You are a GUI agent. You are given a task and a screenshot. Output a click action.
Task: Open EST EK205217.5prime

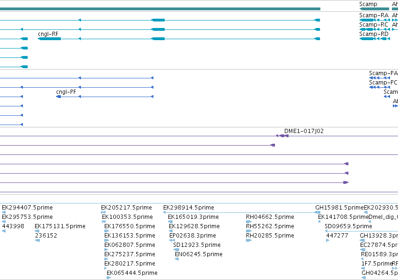coord(126,208)
